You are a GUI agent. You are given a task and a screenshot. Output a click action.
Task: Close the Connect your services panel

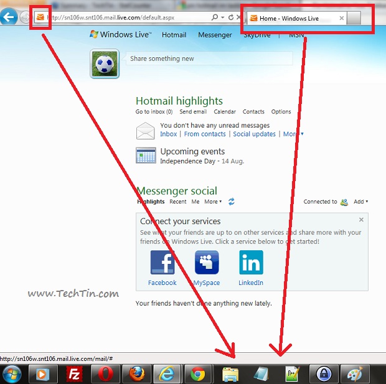pos(361,220)
